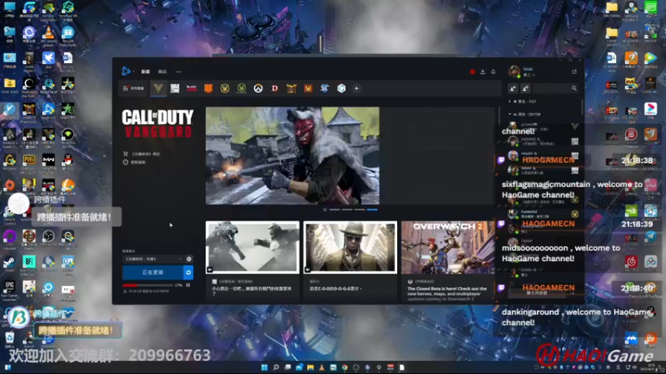The width and height of the screenshot is (666, 374).
Task: Select the Warzone game tab
Action: [x=175, y=88]
